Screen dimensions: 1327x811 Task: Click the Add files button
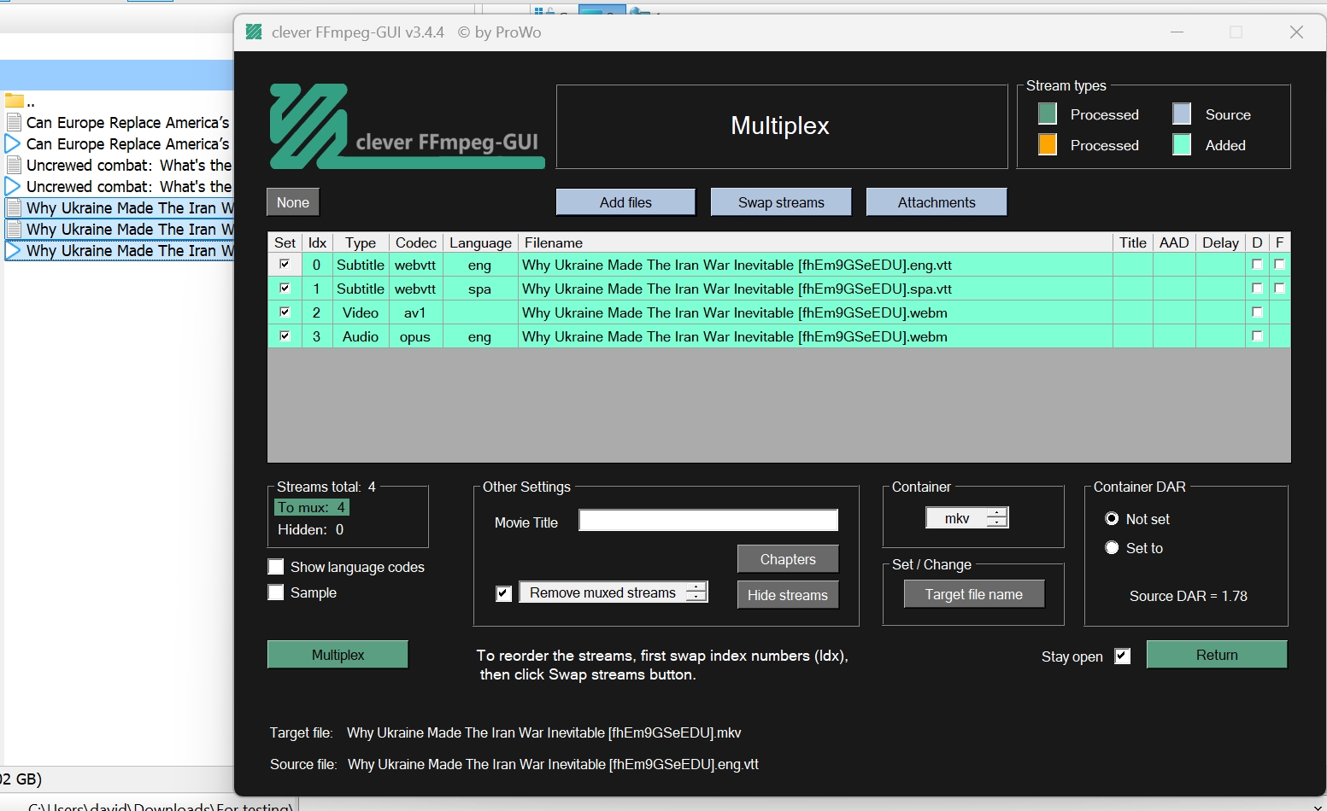coord(625,202)
